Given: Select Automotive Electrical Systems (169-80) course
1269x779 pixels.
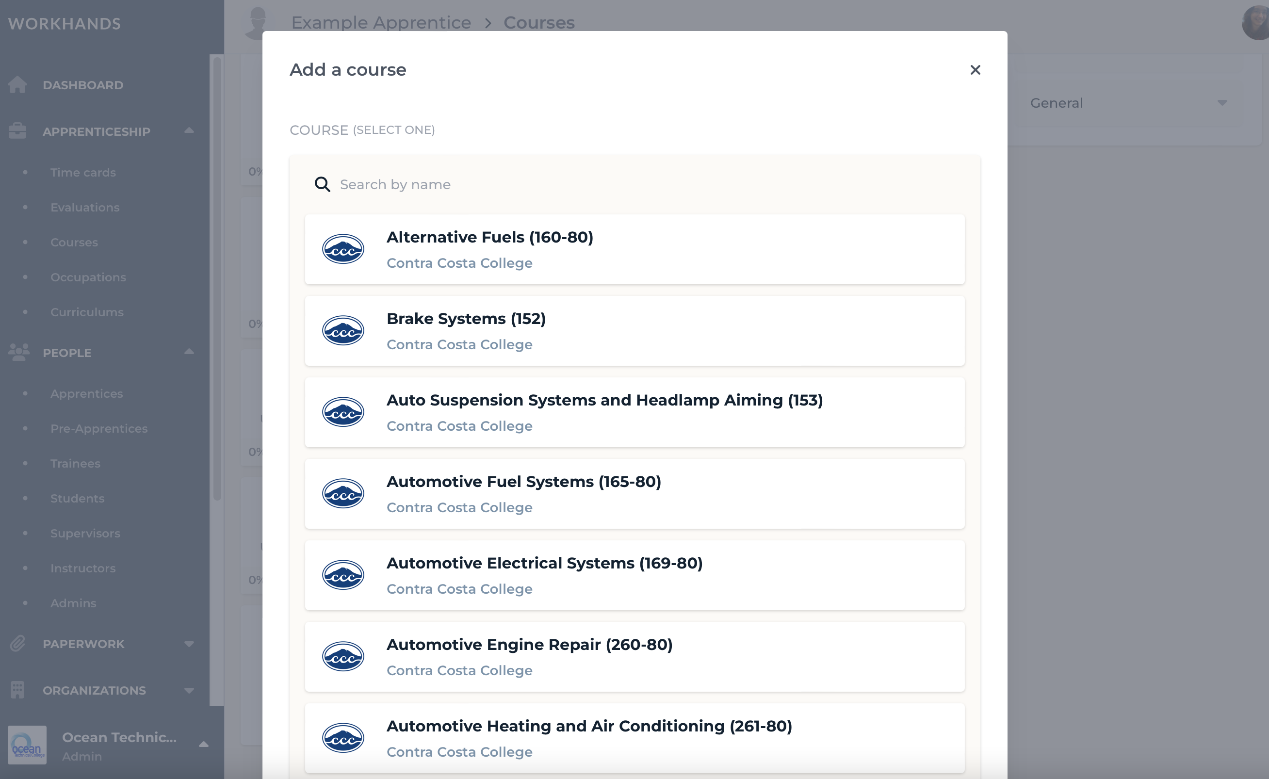Looking at the screenshot, I should tap(635, 575).
